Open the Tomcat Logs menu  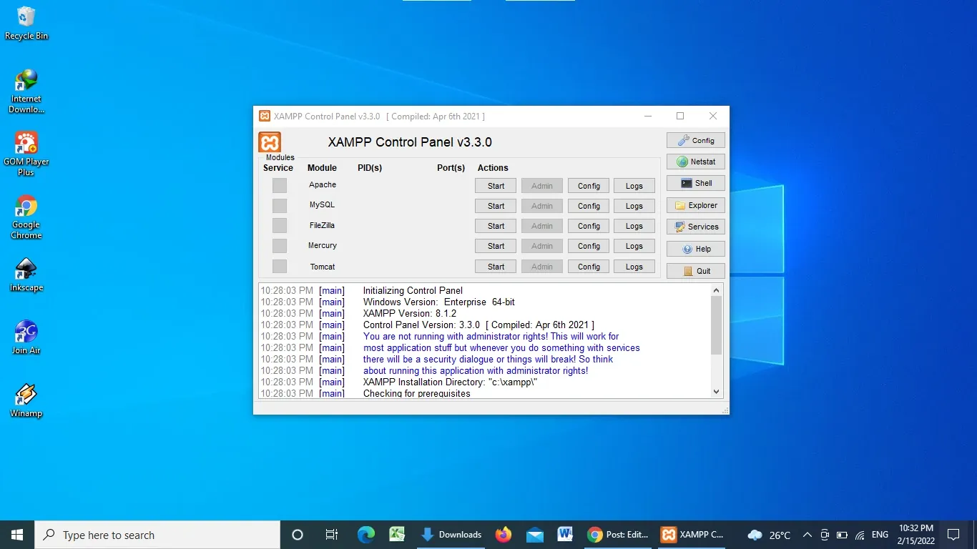(634, 267)
